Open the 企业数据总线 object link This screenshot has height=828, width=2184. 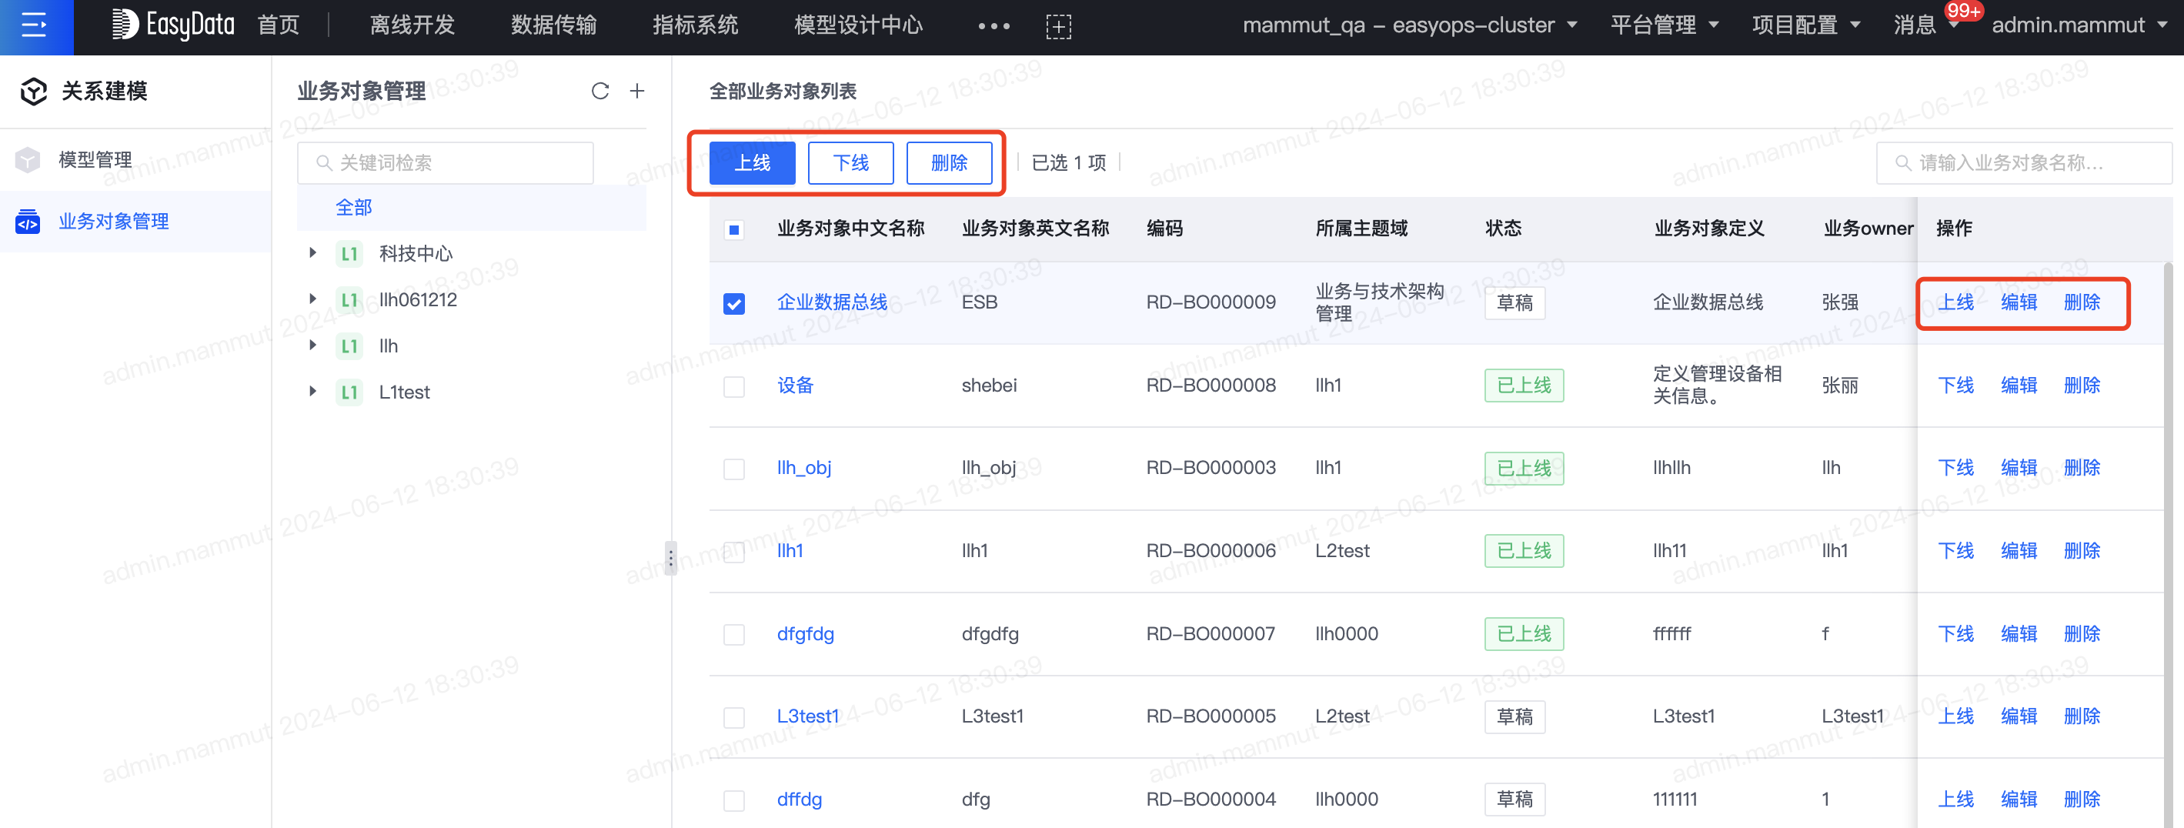pyautogui.click(x=832, y=302)
